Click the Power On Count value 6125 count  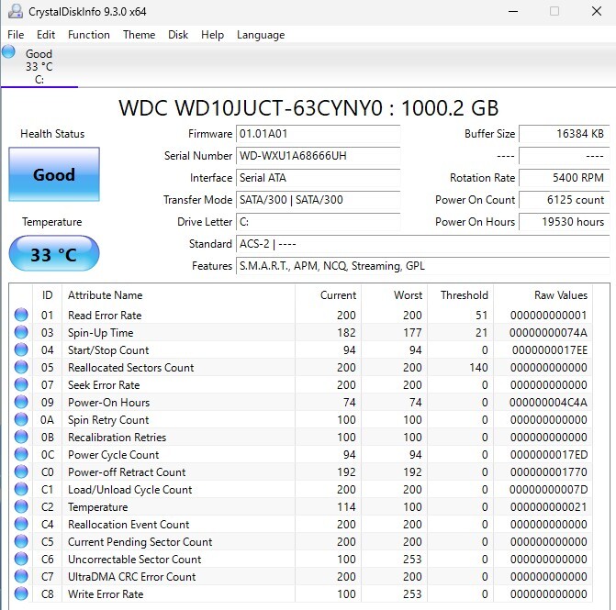pyautogui.click(x=565, y=200)
